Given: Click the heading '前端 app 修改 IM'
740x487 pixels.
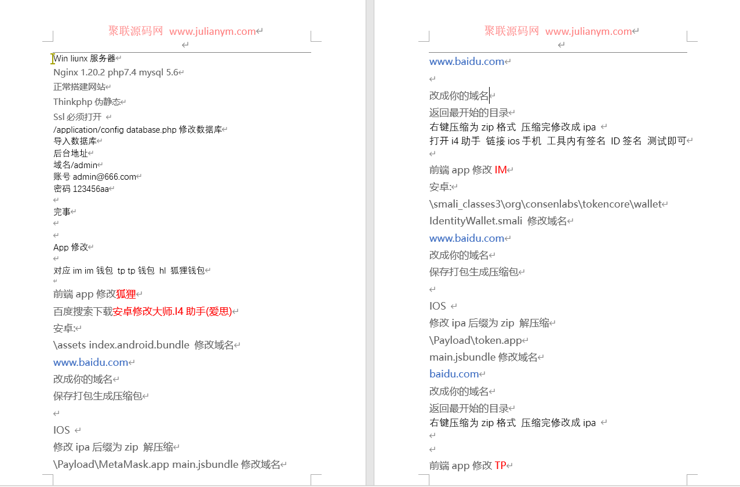Looking at the screenshot, I should (x=468, y=170).
